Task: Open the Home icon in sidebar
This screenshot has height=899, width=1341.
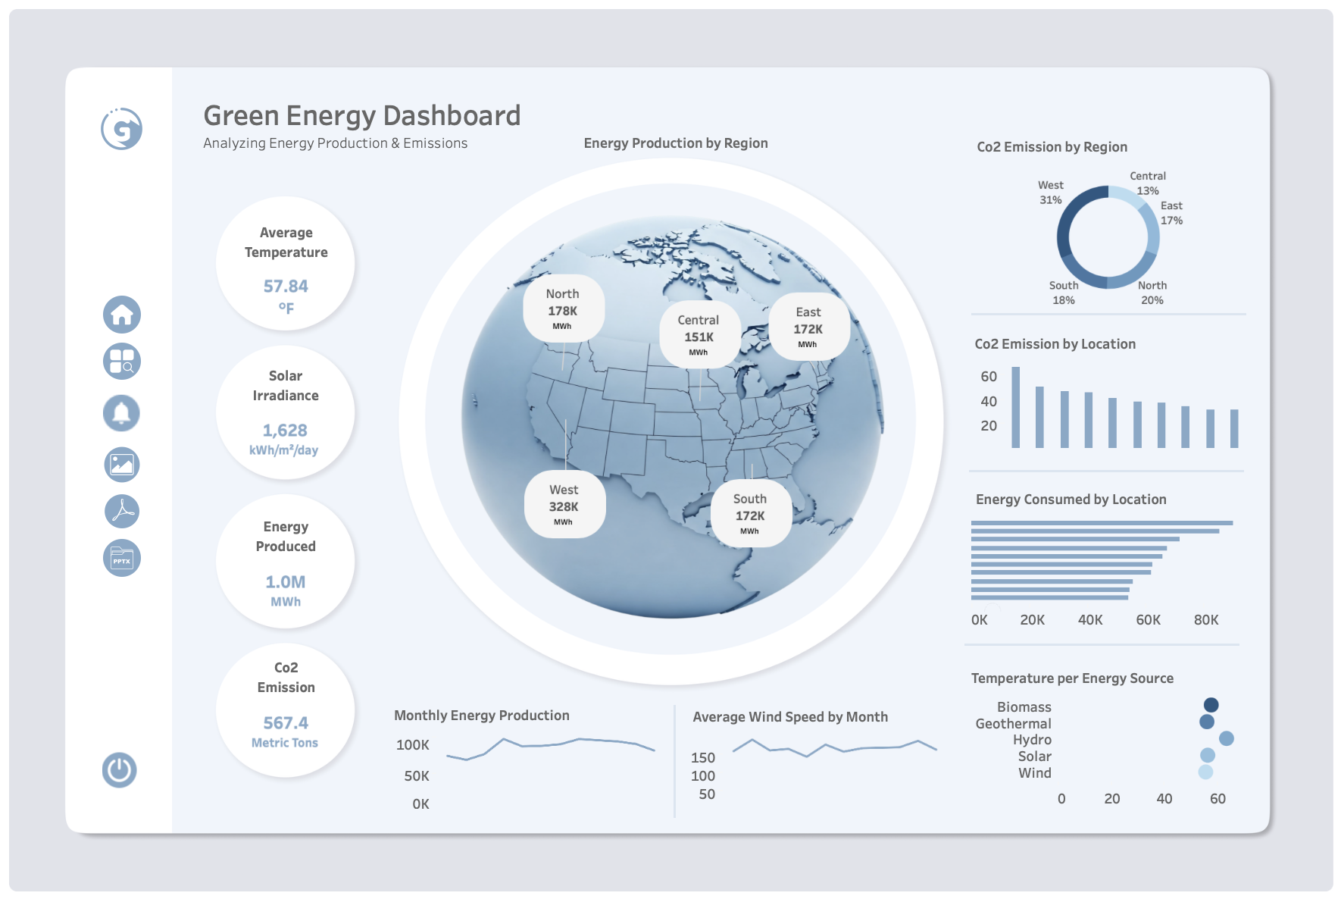Action: [x=120, y=314]
